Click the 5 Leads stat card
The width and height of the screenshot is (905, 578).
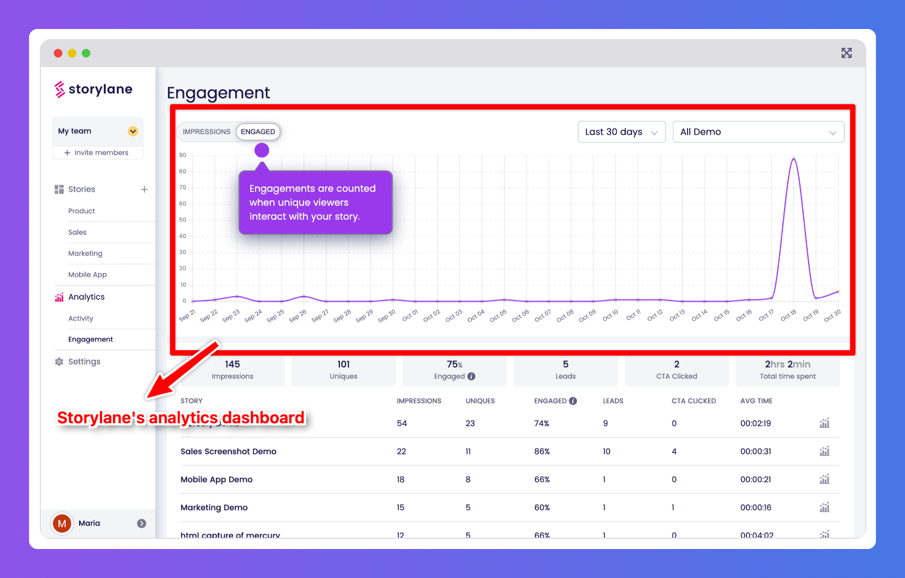(565, 370)
